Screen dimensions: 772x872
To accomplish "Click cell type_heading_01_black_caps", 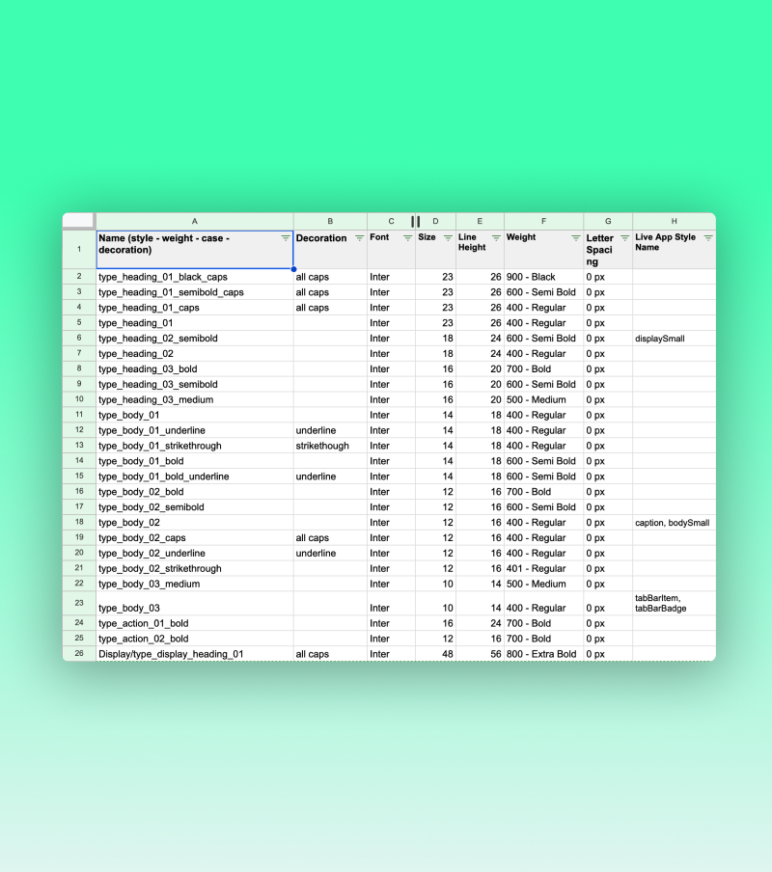I will pyautogui.click(x=195, y=277).
